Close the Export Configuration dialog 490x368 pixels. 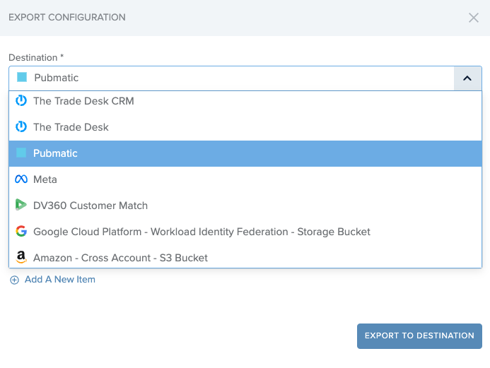pos(474,18)
